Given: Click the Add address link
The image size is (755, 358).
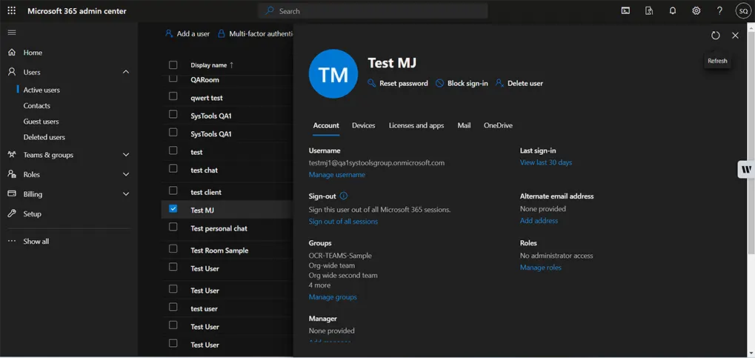Looking at the screenshot, I should [x=539, y=221].
